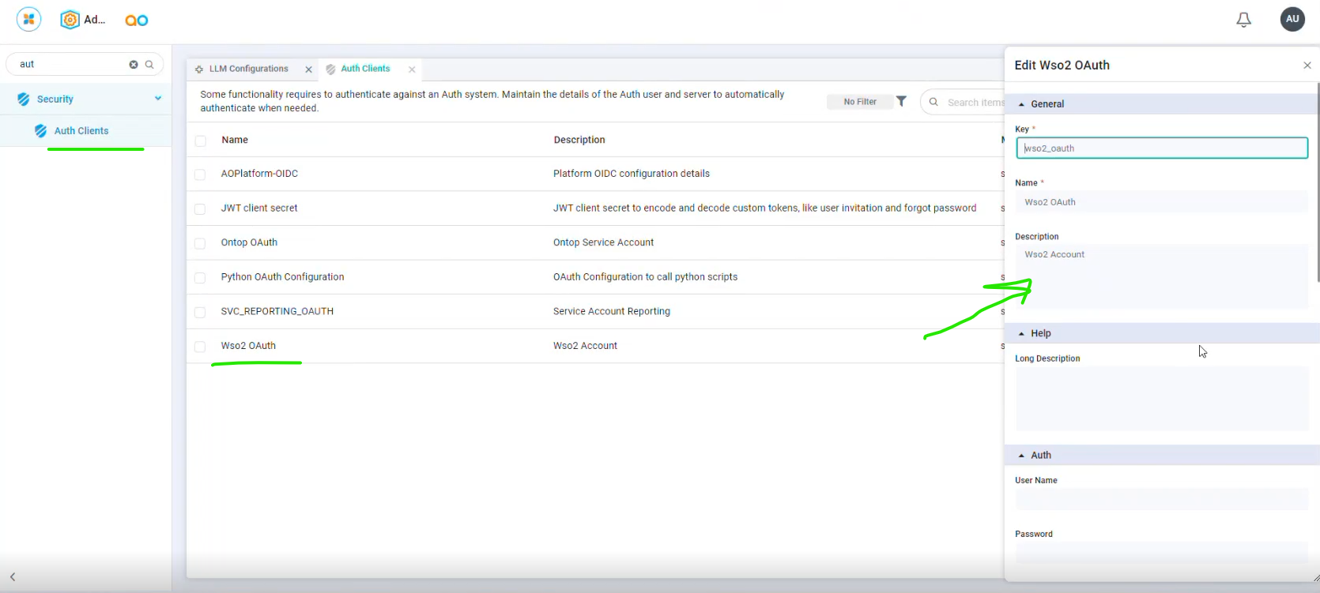Check the SVC_REPORTING_OAUTH row checkbox
The height and width of the screenshot is (593, 1320).
point(200,312)
